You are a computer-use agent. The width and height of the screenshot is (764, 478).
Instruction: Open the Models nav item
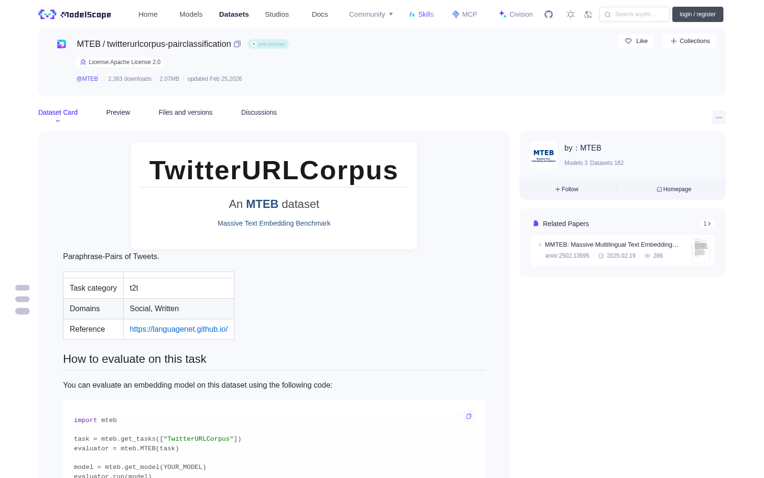[x=191, y=14]
